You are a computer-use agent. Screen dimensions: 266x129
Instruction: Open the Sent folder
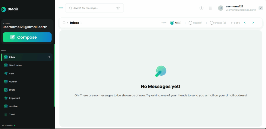(x=12, y=74)
